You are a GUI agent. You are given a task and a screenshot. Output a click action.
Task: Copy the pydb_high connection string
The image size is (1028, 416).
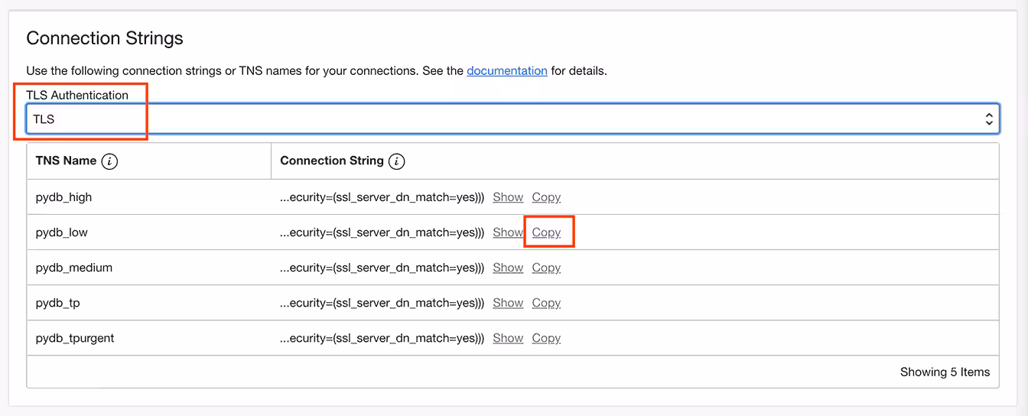546,197
